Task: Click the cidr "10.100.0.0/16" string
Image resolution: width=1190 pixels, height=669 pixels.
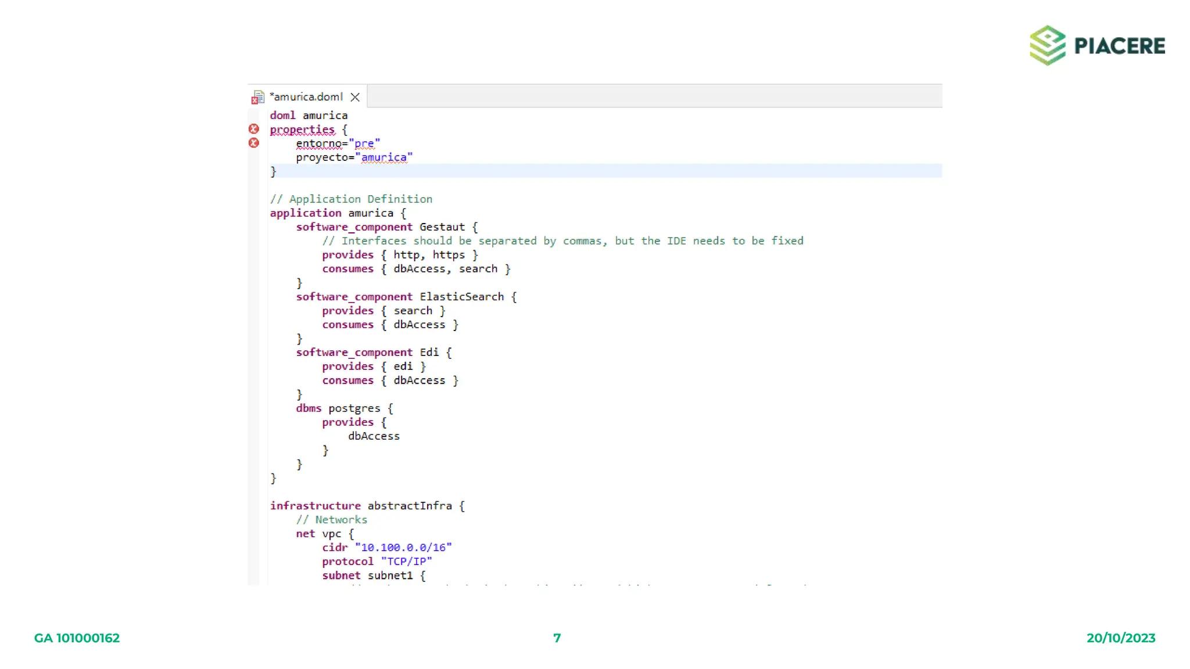Action: tap(403, 548)
